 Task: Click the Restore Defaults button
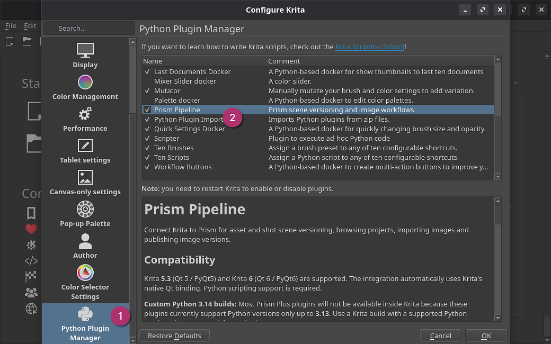click(175, 336)
